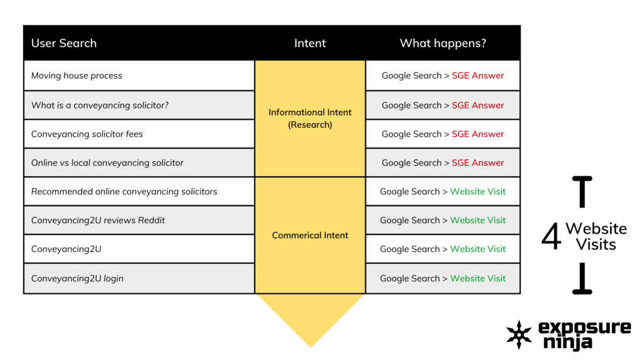Click the "Intent" column header
Image resolution: width=642 pixels, height=361 pixels.
310,43
